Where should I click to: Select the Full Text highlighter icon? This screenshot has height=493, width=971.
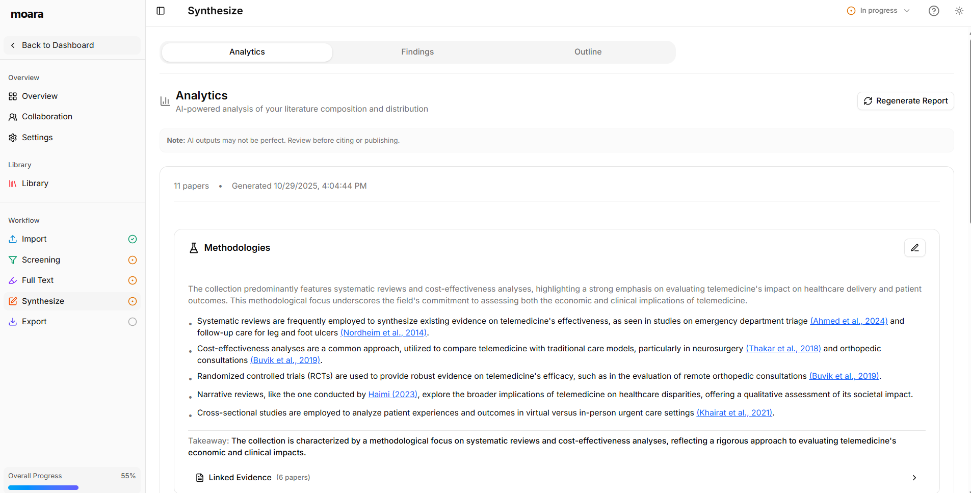[13, 280]
